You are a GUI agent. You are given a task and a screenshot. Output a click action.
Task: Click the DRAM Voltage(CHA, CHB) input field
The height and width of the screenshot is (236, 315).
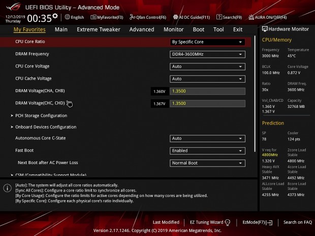click(207, 91)
